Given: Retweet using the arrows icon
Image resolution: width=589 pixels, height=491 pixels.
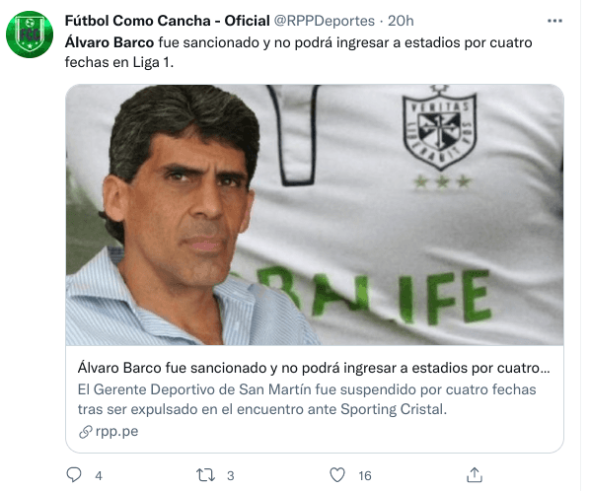Looking at the screenshot, I should (206, 475).
